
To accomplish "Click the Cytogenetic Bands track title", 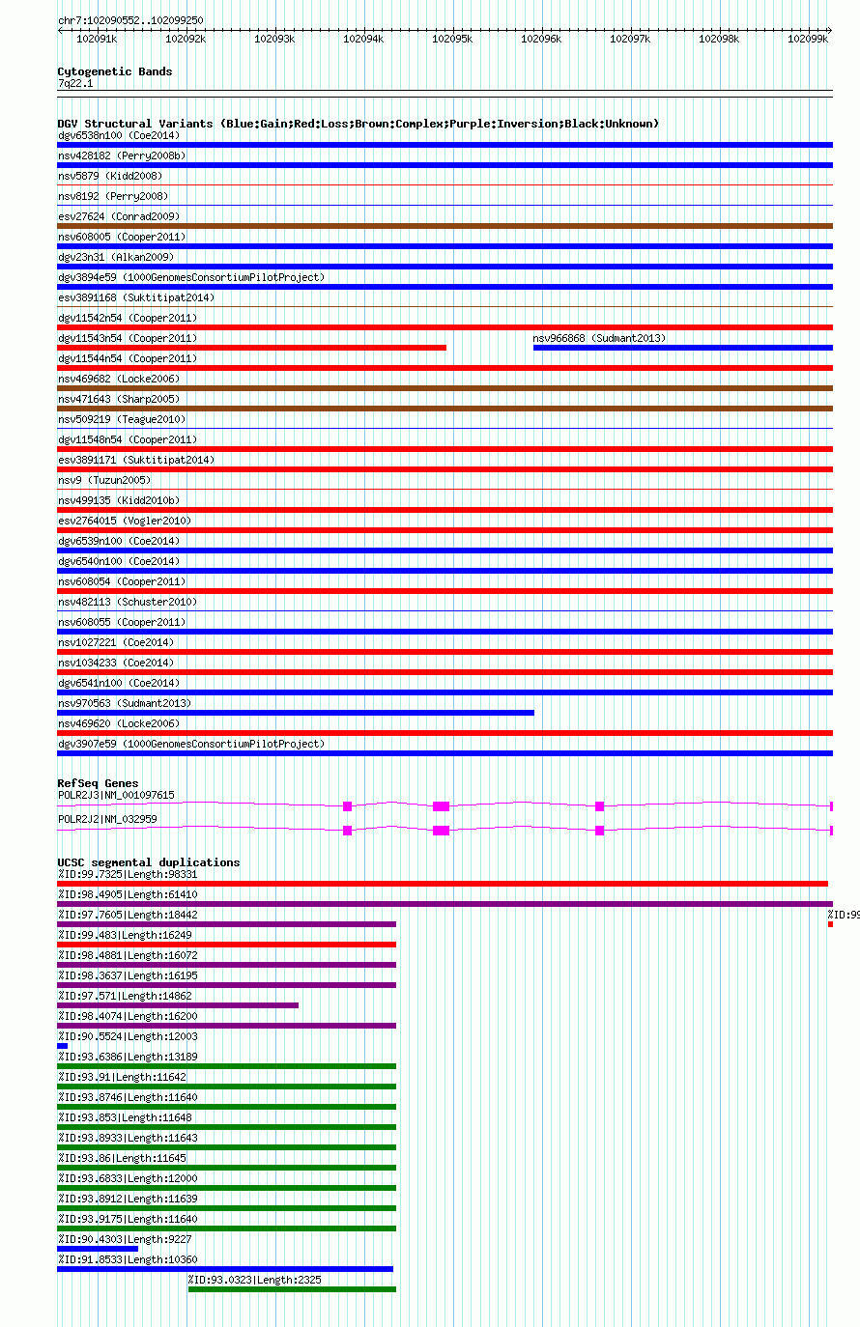I will click(115, 71).
